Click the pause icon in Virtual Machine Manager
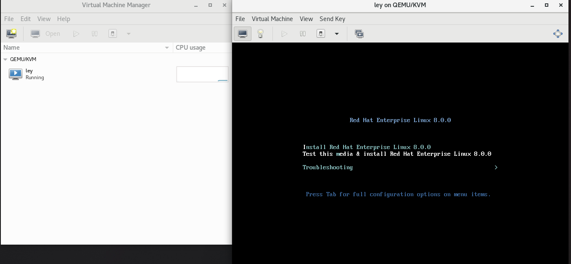Viewport: 571px width, 264px height. [95, 33]
